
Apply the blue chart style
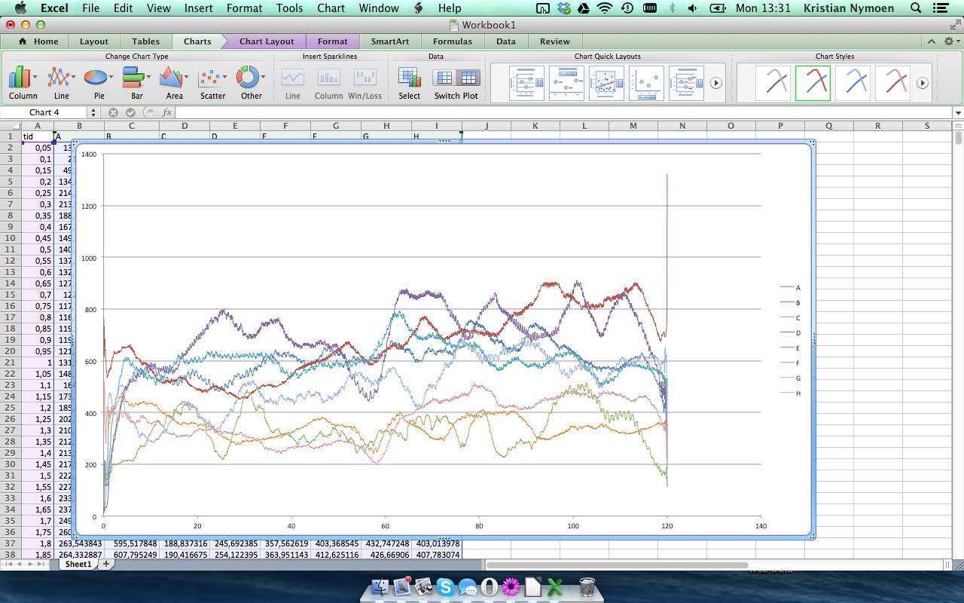(x=853, y=83)
